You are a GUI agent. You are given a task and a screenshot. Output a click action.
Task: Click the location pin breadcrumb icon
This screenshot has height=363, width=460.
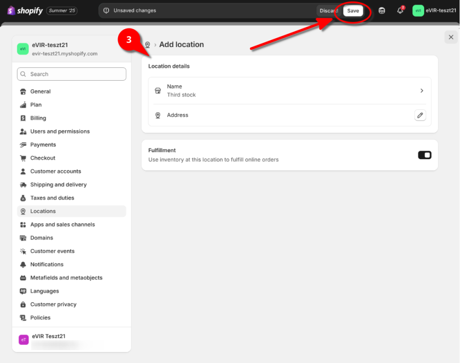[148, 45]
